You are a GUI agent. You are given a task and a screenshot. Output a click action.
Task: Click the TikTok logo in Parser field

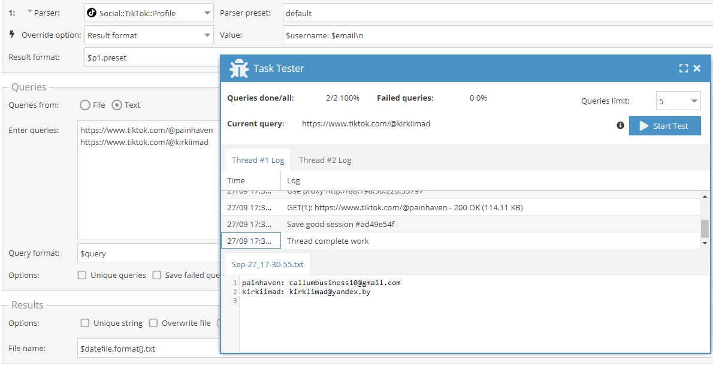tap(92, 13)
